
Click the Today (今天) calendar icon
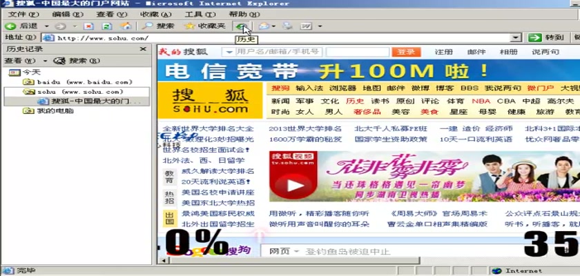tap(15, 72)
